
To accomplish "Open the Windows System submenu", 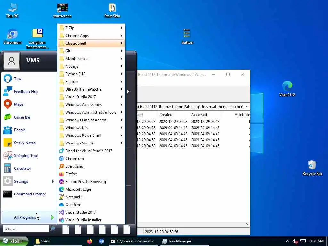I will [x=91, y=143].
